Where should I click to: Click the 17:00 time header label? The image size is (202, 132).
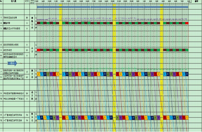94,1
